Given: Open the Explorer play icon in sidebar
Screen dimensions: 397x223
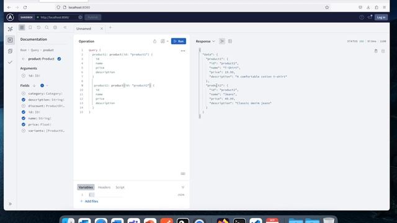Looking at the screenshot, I should click(10, 40).
